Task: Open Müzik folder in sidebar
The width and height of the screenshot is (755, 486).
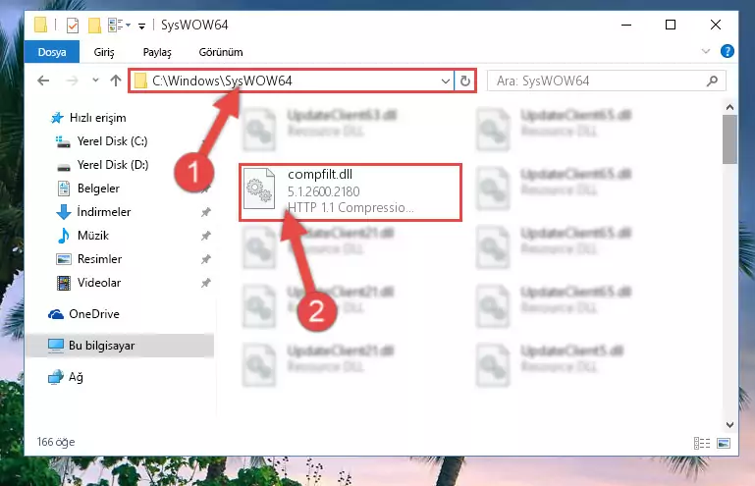Action: click(x=93, y=236)
